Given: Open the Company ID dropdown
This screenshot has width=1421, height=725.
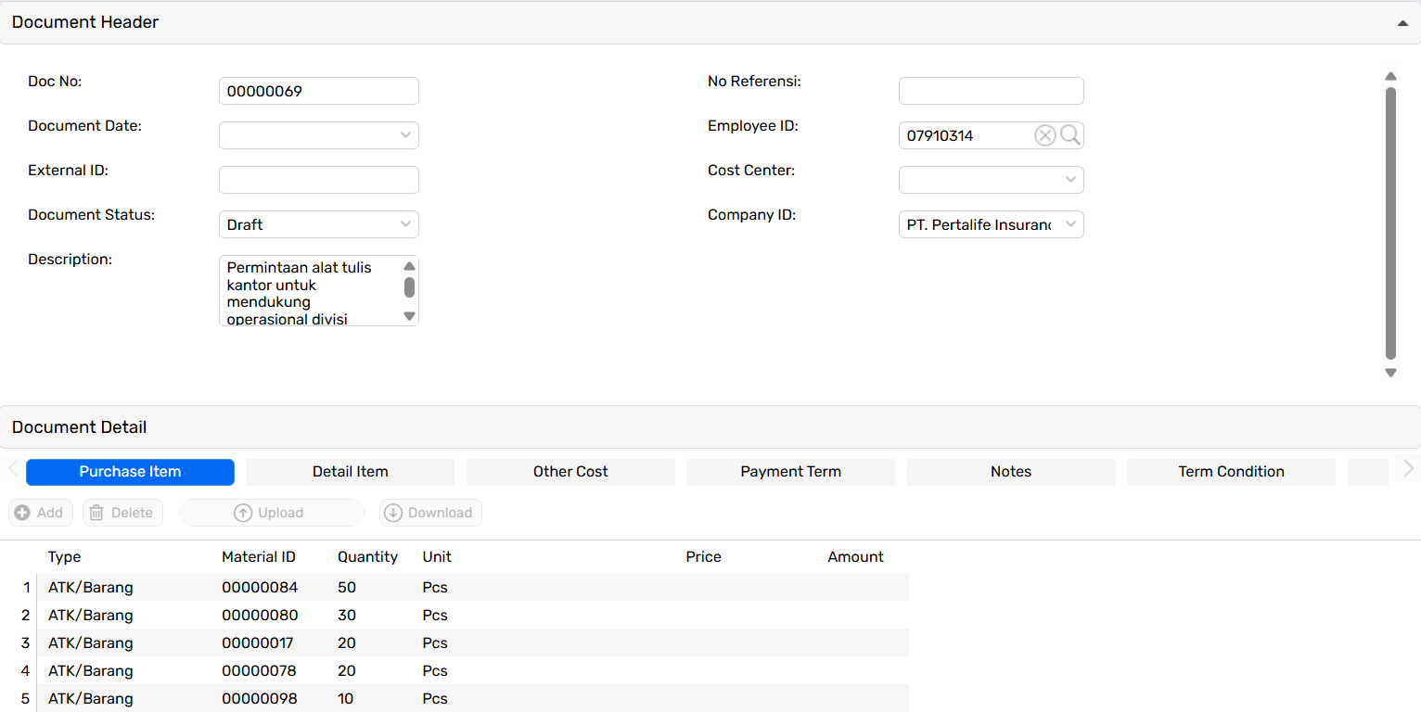Looking at the screenshot, I should (x=1070, y=224).
